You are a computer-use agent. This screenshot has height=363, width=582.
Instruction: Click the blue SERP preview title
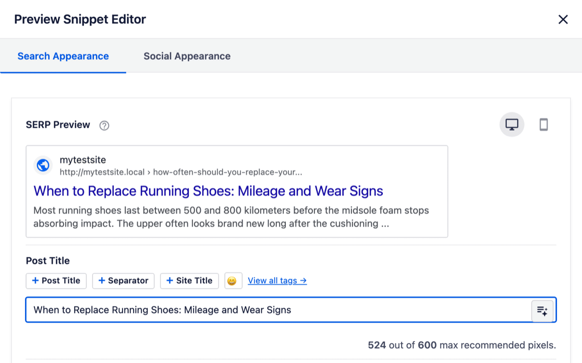click(x=208, y=191)
